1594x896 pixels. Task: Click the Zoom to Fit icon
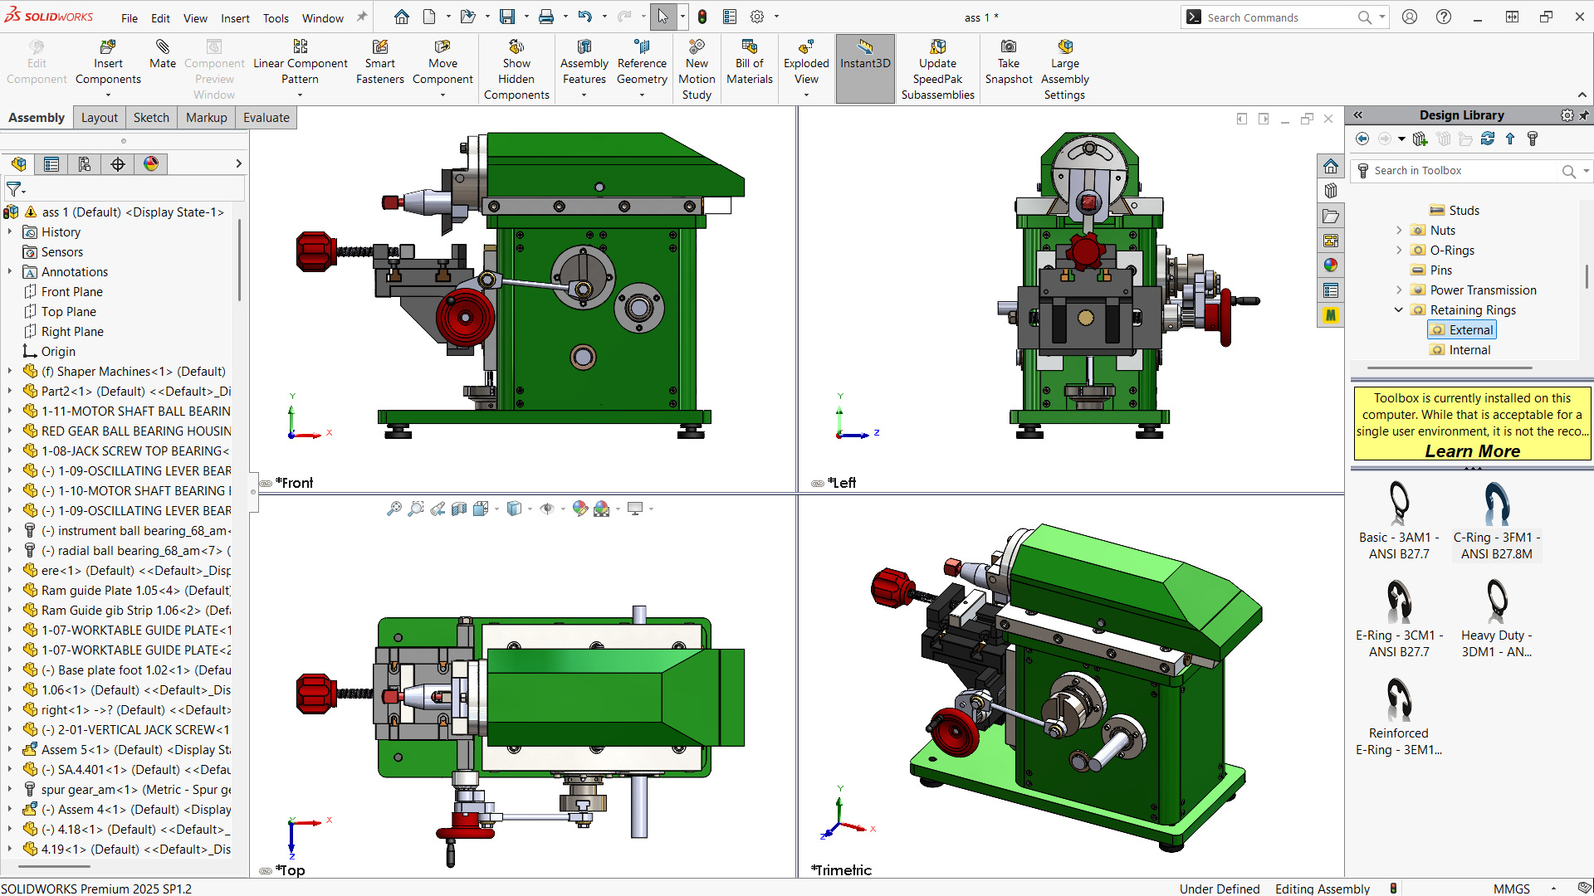[x=394, y=509]
